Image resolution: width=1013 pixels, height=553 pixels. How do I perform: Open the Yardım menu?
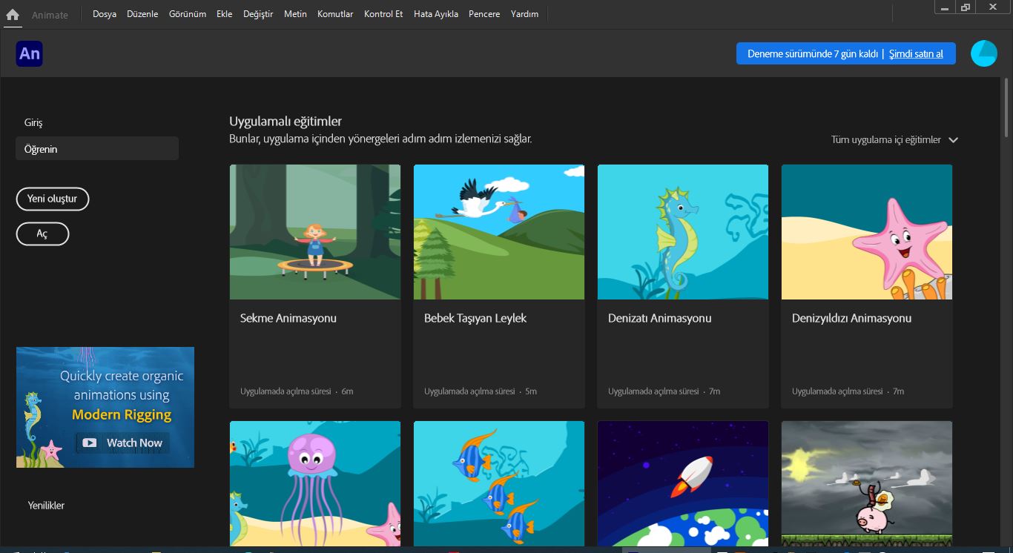[525, 14]
